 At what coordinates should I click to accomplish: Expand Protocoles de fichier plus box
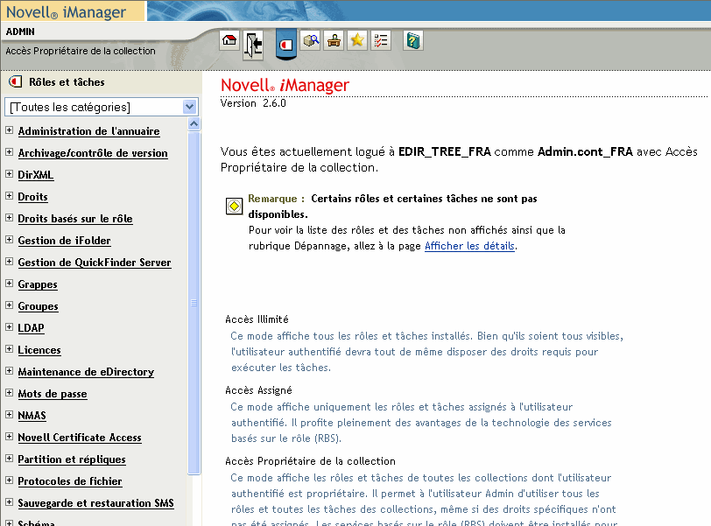[9, 480]
